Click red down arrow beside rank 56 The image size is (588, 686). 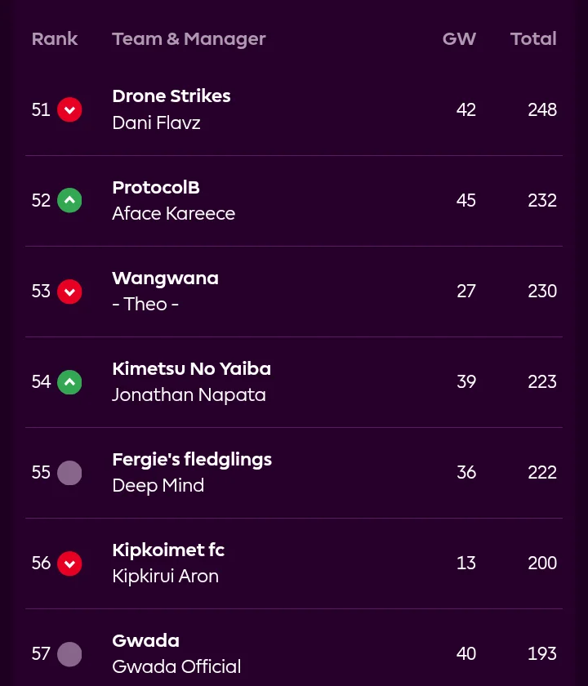coord(69,563)
